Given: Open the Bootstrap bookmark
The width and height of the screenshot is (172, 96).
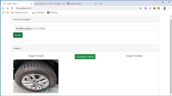Looking at the screenshot, I should coord(52,13).
